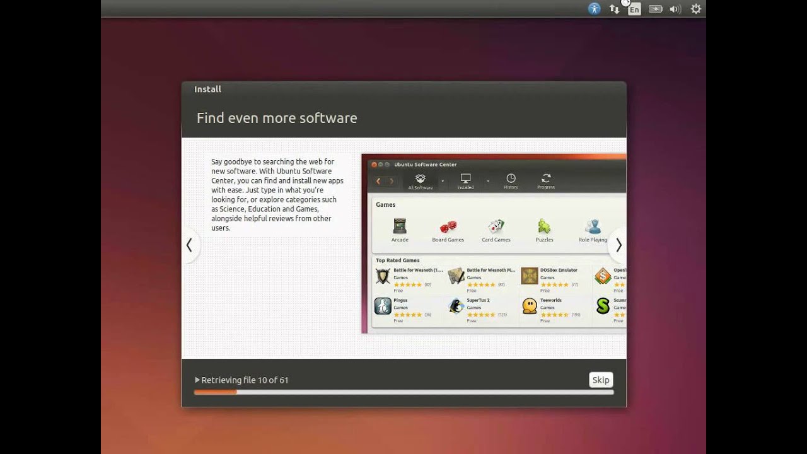Open the sound volume indicator
Viewport: 807px width, 454px height.
click(x=675, y=9)
